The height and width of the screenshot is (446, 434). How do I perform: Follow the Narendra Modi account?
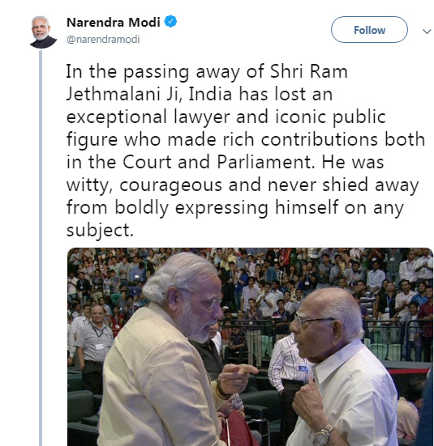point(369,30)
